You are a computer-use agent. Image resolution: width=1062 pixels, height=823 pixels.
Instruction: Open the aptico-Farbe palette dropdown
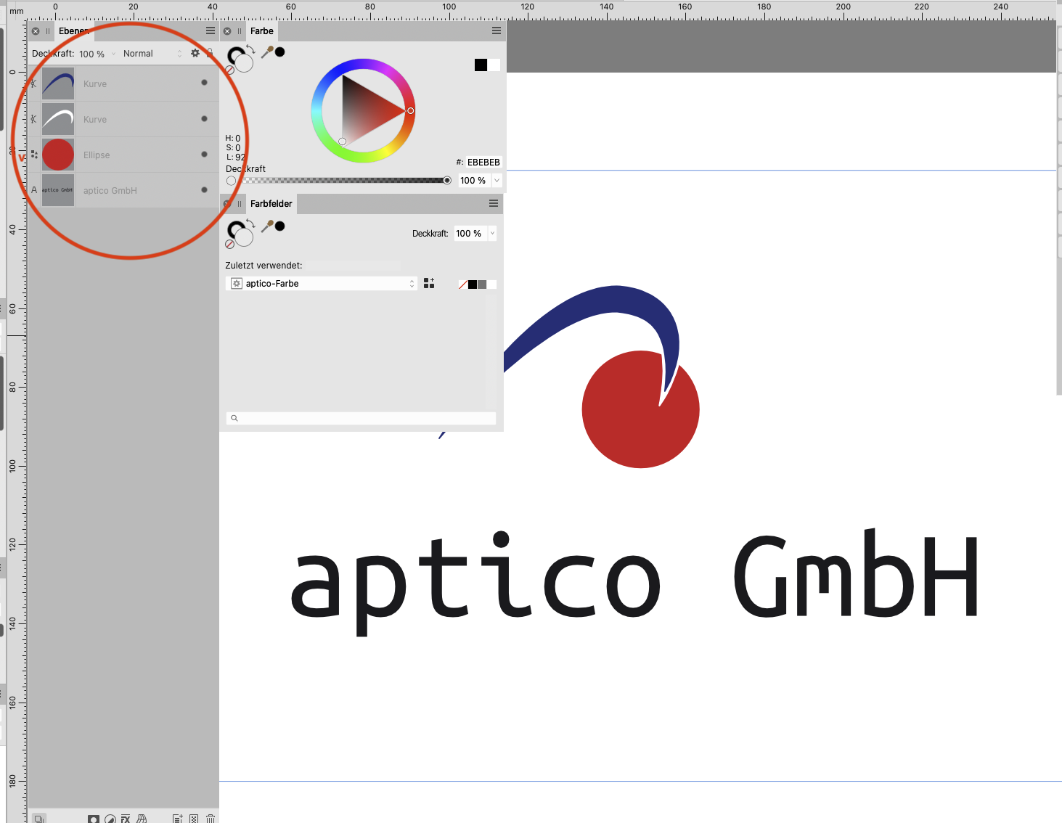click(x=322, y=283)
